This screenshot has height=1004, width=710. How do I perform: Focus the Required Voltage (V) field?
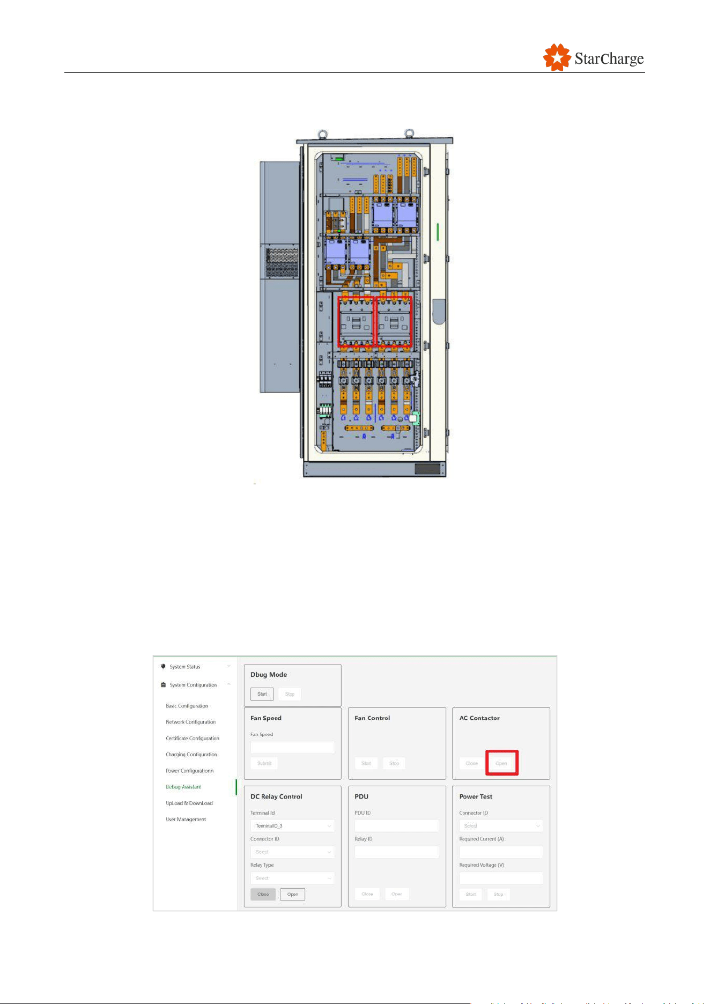tap(501, 878)
